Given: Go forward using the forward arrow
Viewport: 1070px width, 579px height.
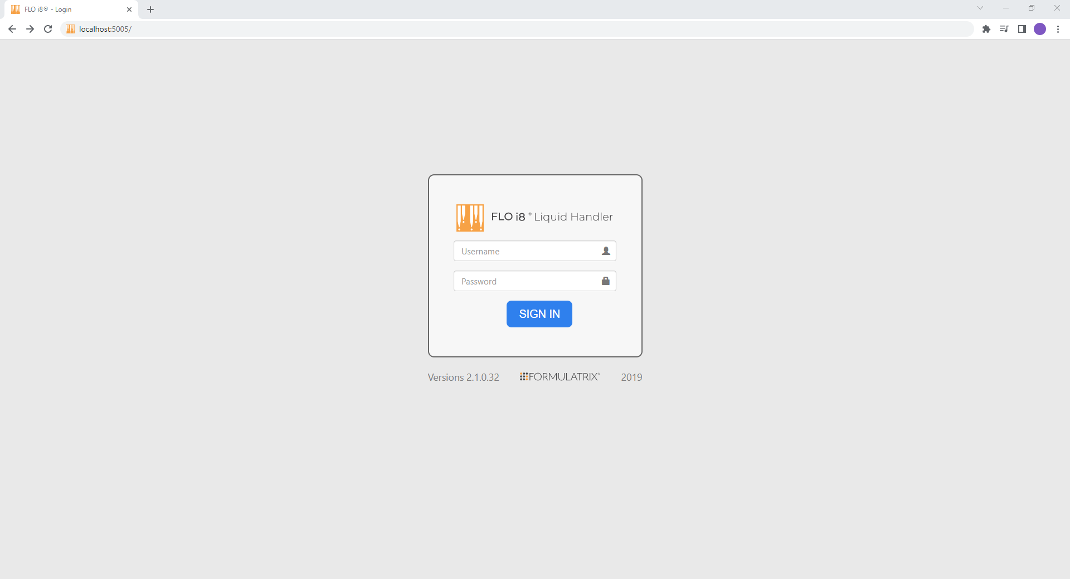Looking at the screenshot, I should (x=30, y=29).
